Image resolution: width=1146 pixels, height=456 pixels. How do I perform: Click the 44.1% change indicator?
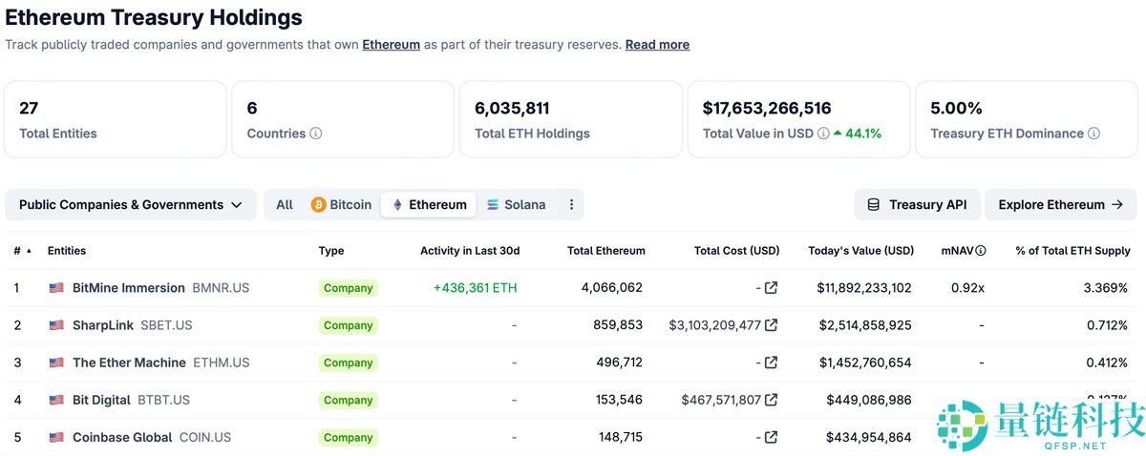pos(857,134)
